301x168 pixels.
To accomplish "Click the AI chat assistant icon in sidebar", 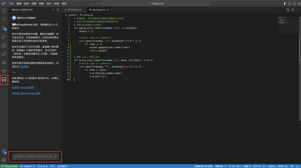I will (x=4, y=80).
